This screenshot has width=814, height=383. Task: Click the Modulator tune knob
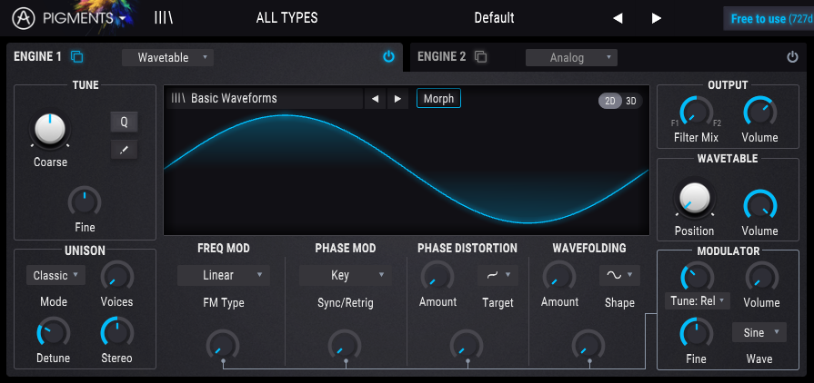[697, 277]
